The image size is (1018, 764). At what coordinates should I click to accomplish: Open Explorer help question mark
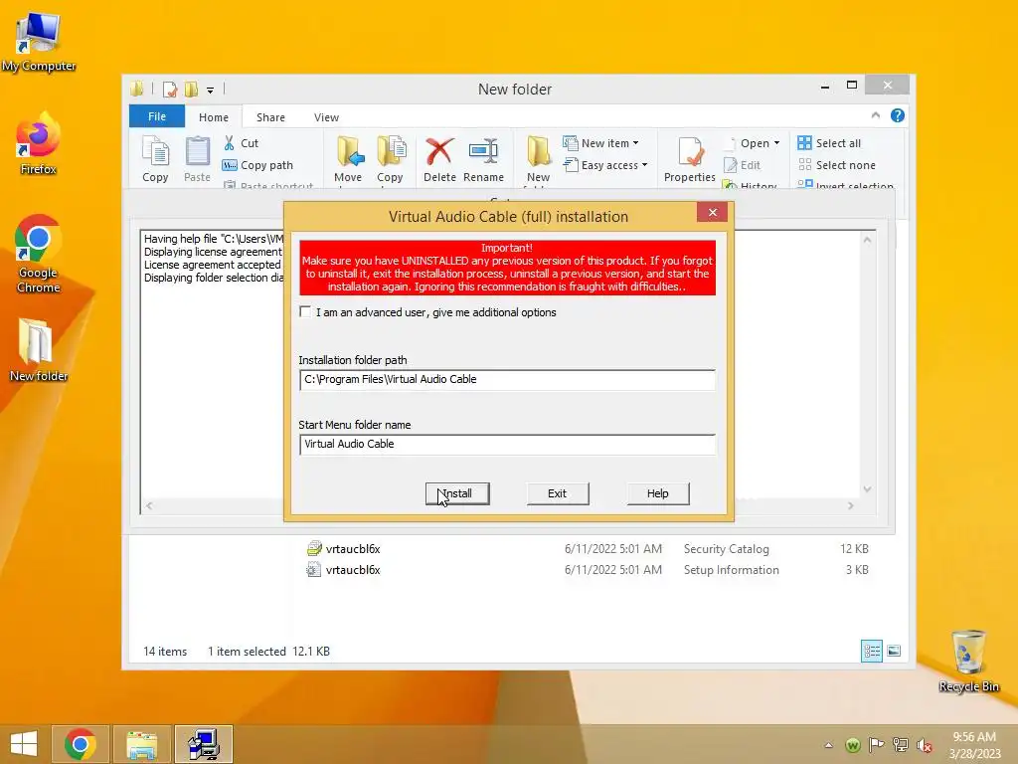click(898, 115)
